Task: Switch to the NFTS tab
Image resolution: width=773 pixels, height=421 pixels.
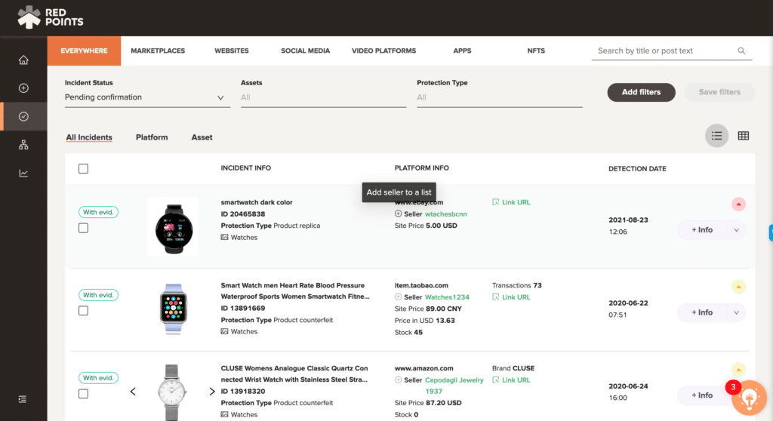Action: point(536,51)
